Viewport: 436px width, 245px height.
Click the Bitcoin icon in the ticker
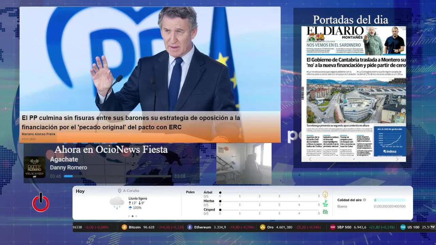(x=125, y=227)
